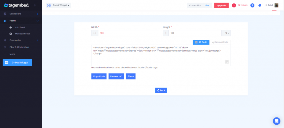
Task: Collapse the sidebar with the double-chevron icon
Action: click(35, 6)
